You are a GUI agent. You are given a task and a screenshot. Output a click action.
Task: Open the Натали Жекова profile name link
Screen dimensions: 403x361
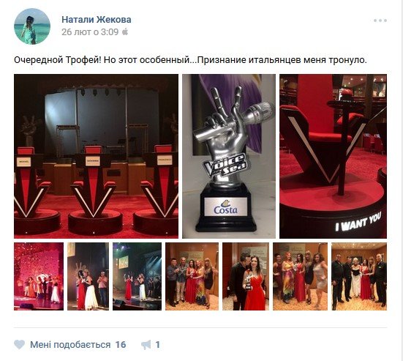coord(97,20)
